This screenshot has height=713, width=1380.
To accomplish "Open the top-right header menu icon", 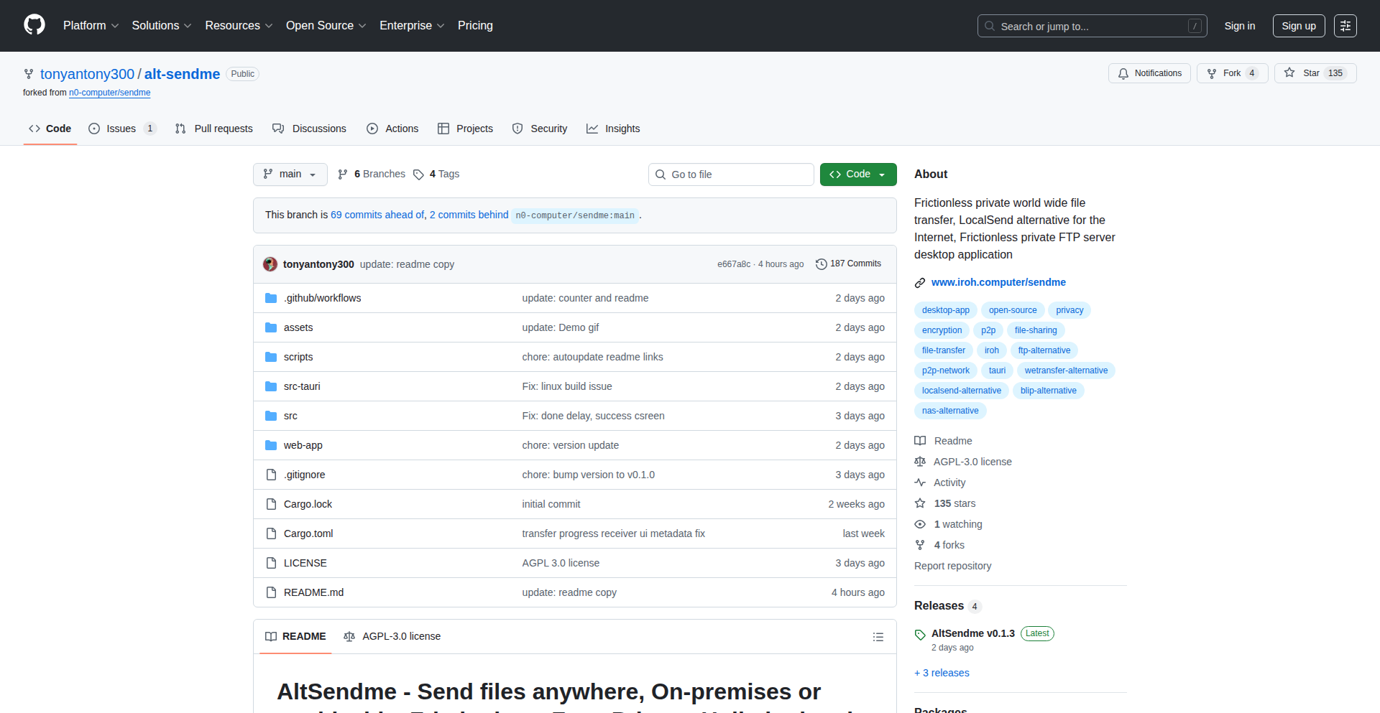I will click(1345, 26).
